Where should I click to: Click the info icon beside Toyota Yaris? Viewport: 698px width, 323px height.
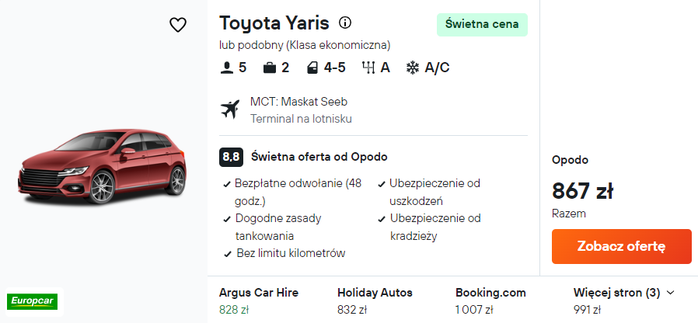click(346, 23)
